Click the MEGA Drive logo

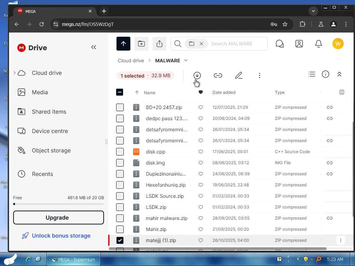coord(32,48)
